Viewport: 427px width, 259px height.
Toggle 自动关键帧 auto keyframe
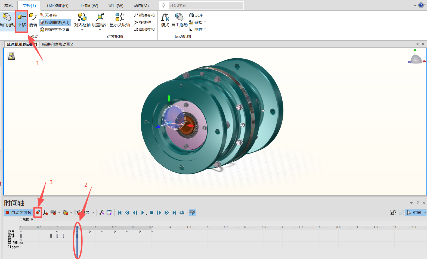click(x=19, y=213)
